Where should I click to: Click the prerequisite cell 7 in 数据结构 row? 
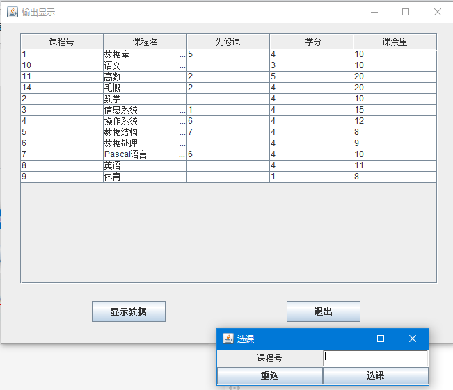tap(228, 132)
